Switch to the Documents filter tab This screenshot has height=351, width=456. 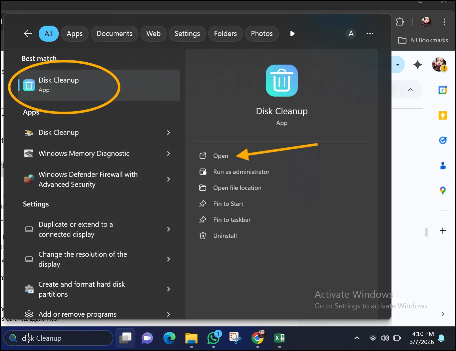coord(114,33)
